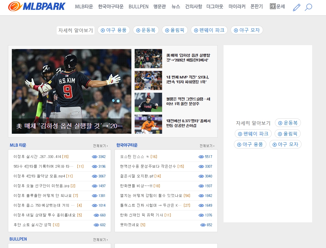
Task: Read post 엘지는 어떻게 강팀이 될수 있었나요
Action: pos(151,196)
